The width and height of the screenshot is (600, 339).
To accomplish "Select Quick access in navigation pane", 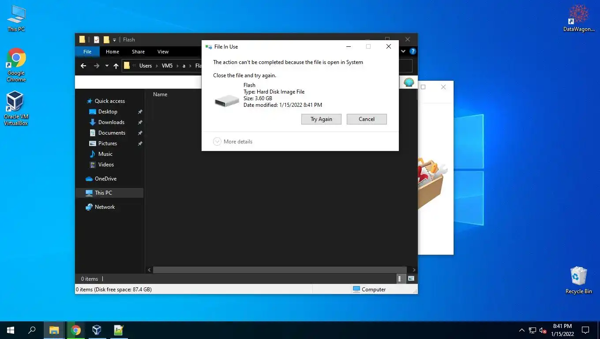I will (110, 101).
